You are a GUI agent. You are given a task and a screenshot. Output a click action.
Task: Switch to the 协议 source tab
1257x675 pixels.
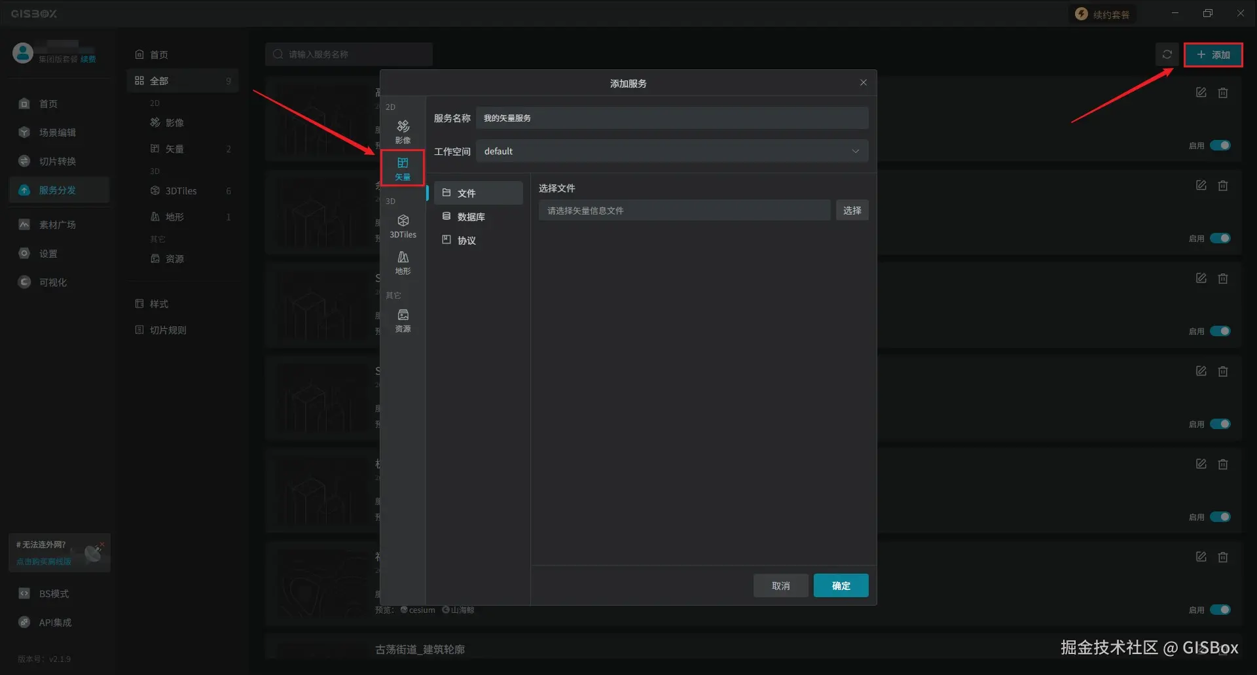click(478, 240)
